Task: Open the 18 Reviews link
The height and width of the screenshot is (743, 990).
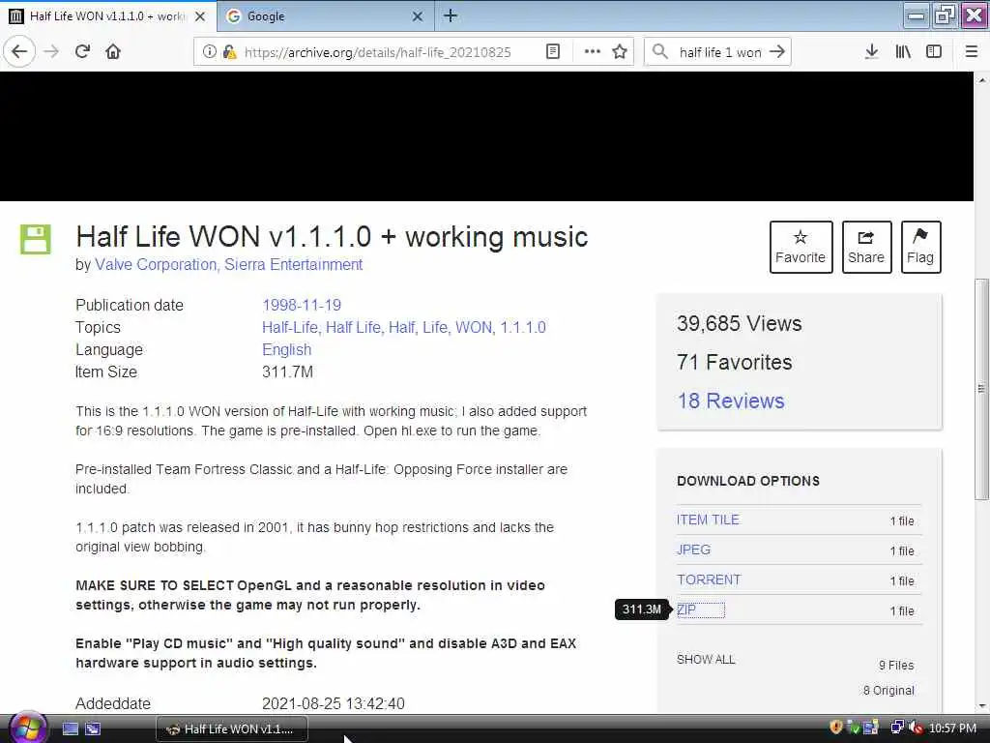Action: (731, 401)
